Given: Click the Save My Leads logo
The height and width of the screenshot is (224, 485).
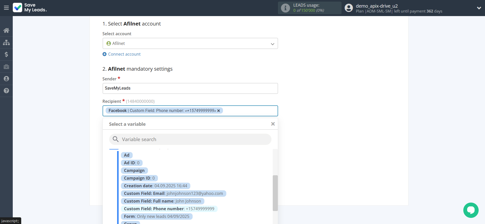Looking at the screenshot, I should [30, 8].
